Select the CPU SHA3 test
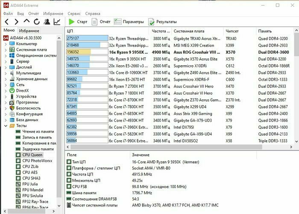The image size is (299, 214). 28,178
